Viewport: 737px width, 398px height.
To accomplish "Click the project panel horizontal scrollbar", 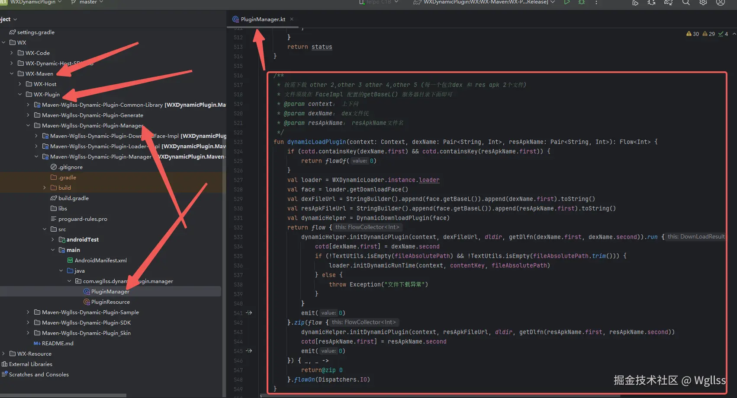I will click(63, 395).
